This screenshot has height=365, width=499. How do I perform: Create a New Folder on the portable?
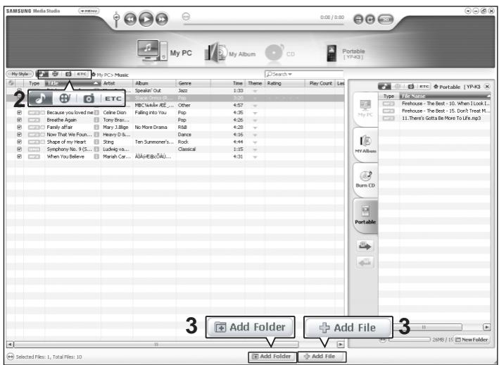472,340
